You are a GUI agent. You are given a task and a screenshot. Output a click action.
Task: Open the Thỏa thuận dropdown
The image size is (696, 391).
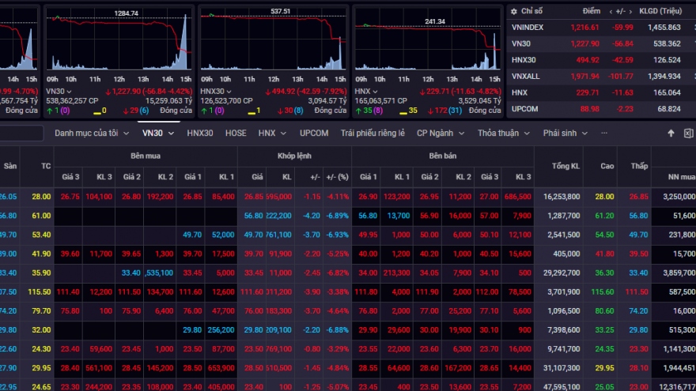coord(503,133)
